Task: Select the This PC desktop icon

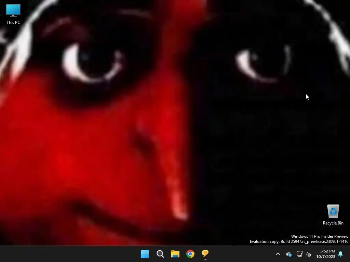Action: point(13,14)
